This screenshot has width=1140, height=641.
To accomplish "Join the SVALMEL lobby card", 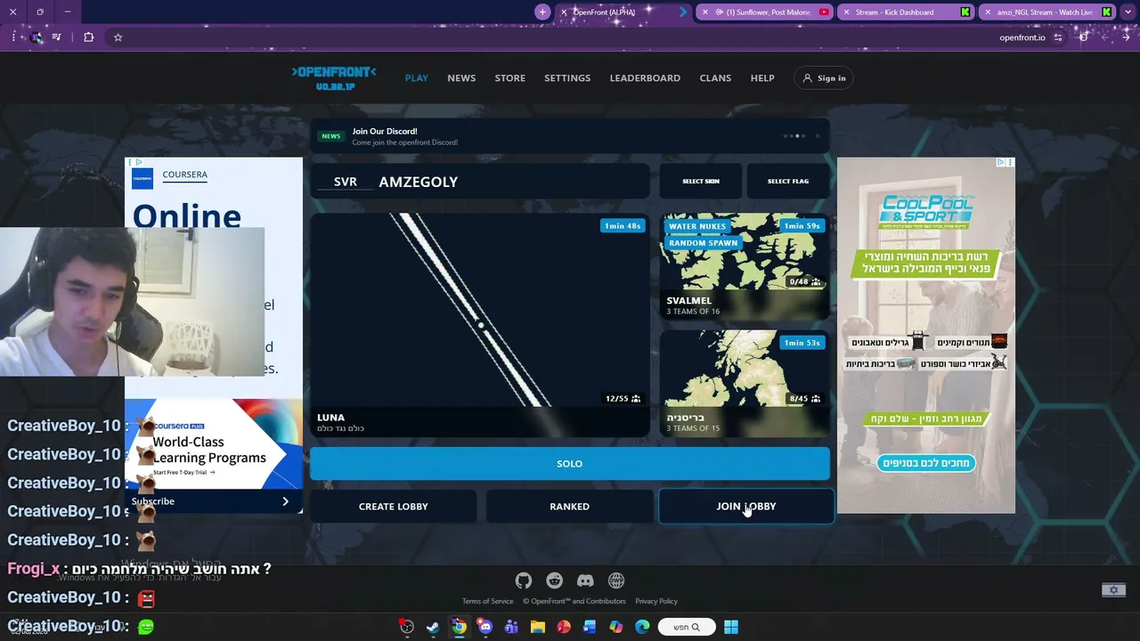I will 745,266.
